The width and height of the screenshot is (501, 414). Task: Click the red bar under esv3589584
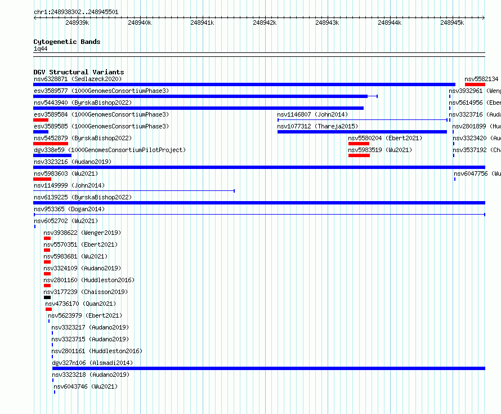pos(41,120)
